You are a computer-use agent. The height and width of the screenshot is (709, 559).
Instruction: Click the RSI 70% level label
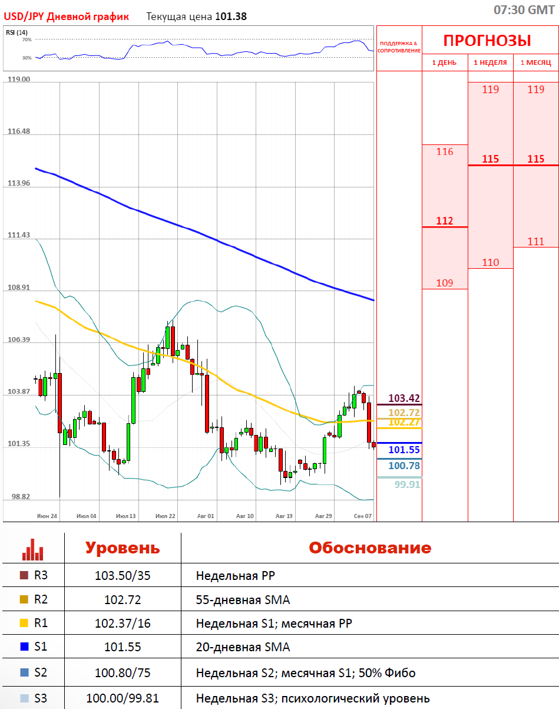click(x=27, y=39)
